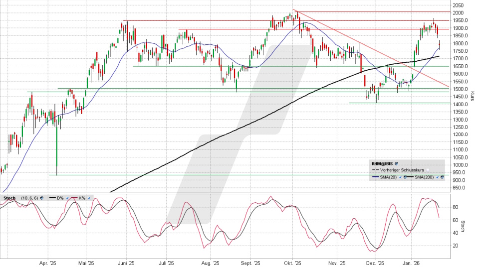Image resolution: width=479 pixels, height=269 pixels.
Task: Toggle the D% line checkbox
Action: click(x=67, y=198)
